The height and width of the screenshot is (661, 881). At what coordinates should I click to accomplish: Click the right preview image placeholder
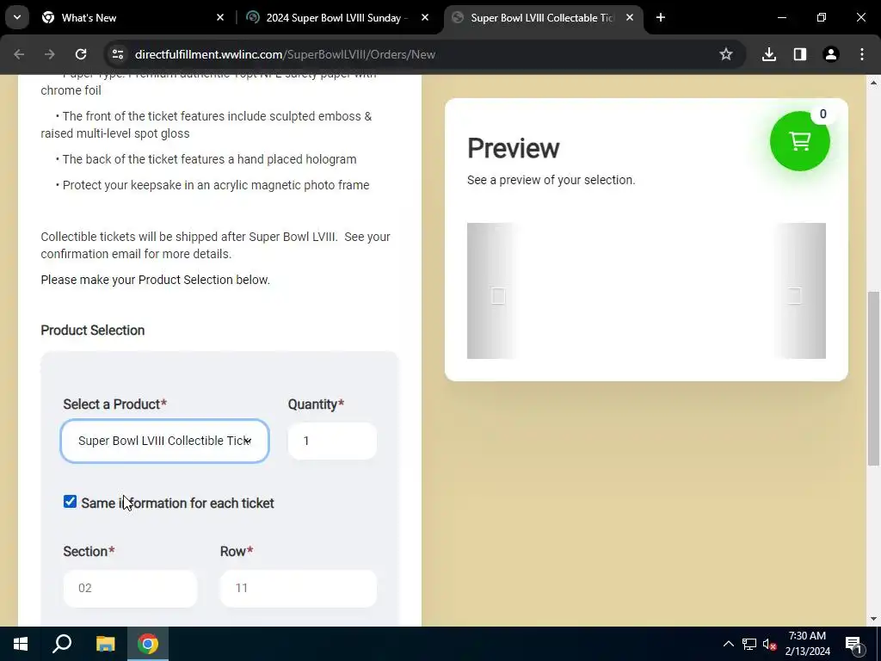click(794, 296)
